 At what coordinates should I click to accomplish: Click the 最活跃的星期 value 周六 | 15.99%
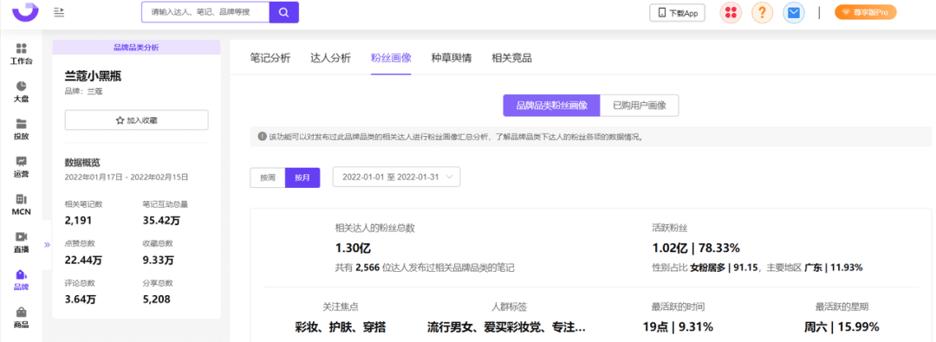(x=842, y=327)
